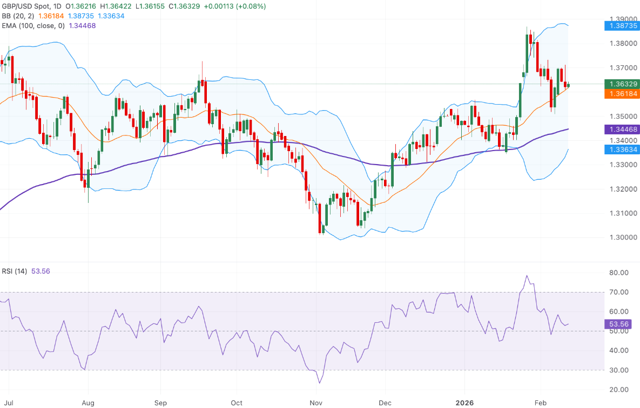This screenshot has height=408, width=640.
Task: Click the Aug label on time axis
Action: click(88, 403)
